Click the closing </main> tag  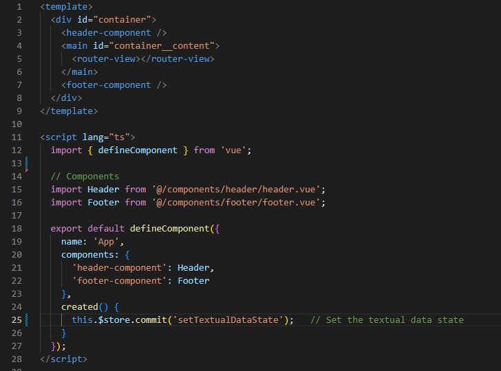[x=80, y=72]
